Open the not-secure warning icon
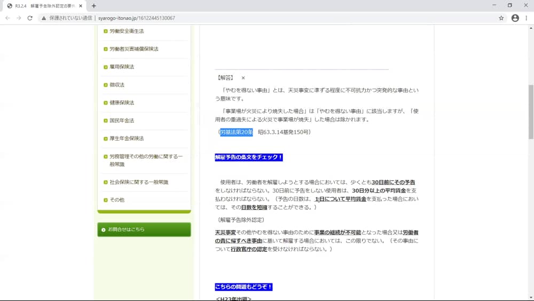Image resolution: width=534 pixels, height=301 pixels. coord(44,18)
